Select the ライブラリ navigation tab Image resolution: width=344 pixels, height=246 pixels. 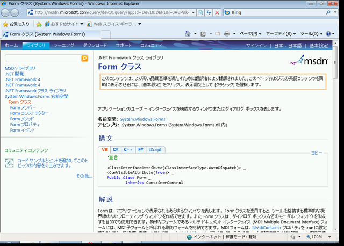click(x=36, y=46)
